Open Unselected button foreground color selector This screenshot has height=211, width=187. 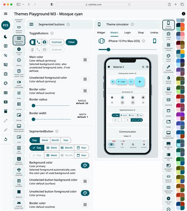click(x=85, y=193)
